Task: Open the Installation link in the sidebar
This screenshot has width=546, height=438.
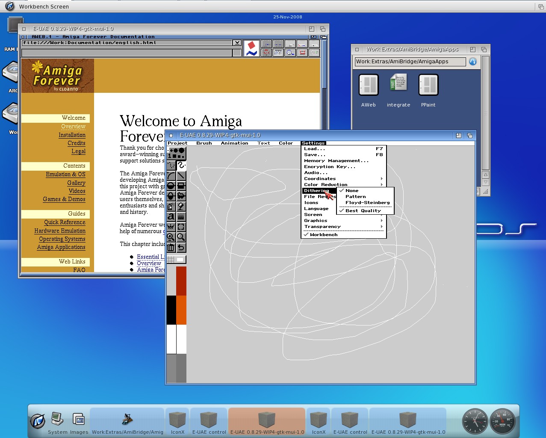Action: point(72,135)
